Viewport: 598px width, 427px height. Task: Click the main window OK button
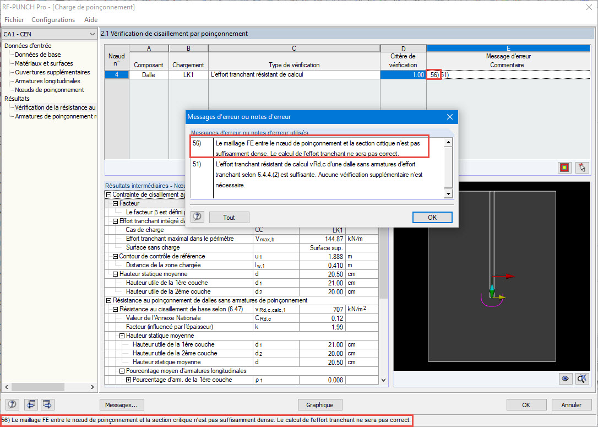point(526,404)
